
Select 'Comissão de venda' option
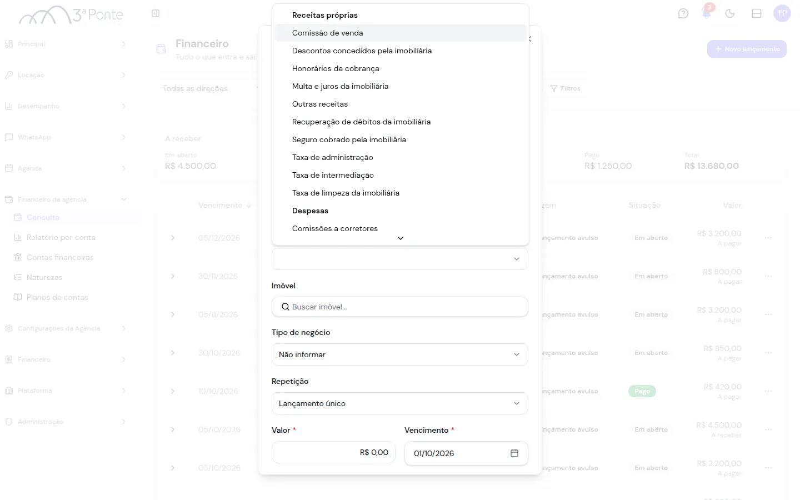coord(400,33)
